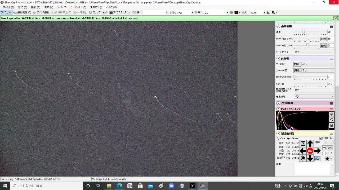Collapse the ヒストグラムストレッチ panel
Image resolution: width=339 pixels, height=190 pixels.
[x=278, y=109]
